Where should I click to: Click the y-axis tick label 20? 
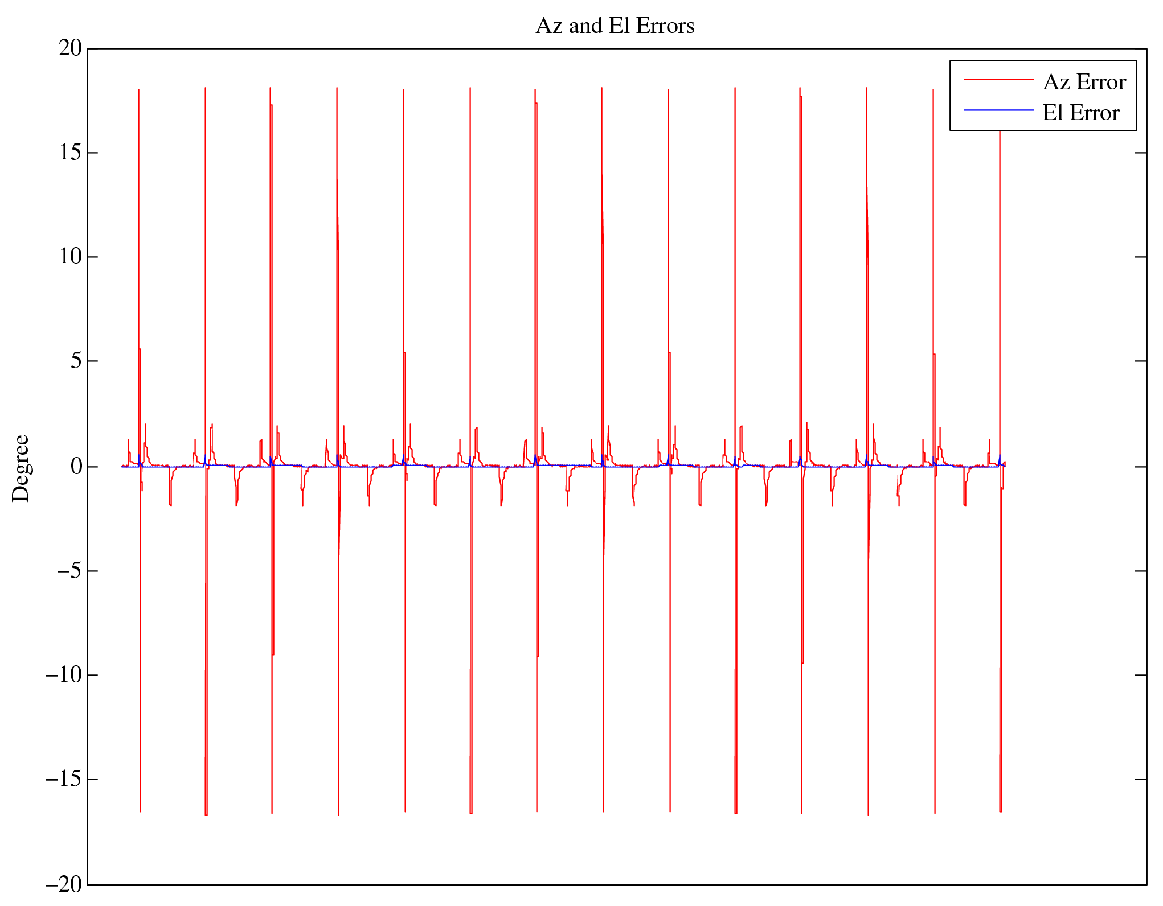click(x=71, y=48)
